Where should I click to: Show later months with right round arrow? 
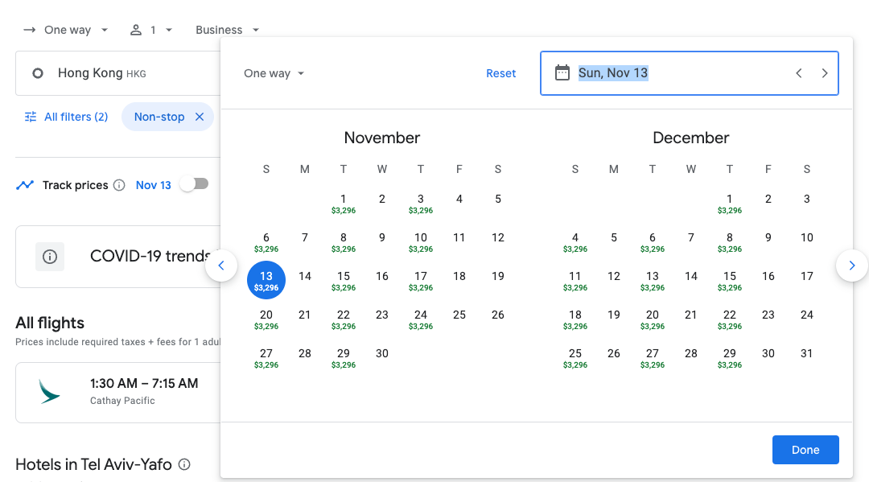pyautogui.click(x=852, y=266)
